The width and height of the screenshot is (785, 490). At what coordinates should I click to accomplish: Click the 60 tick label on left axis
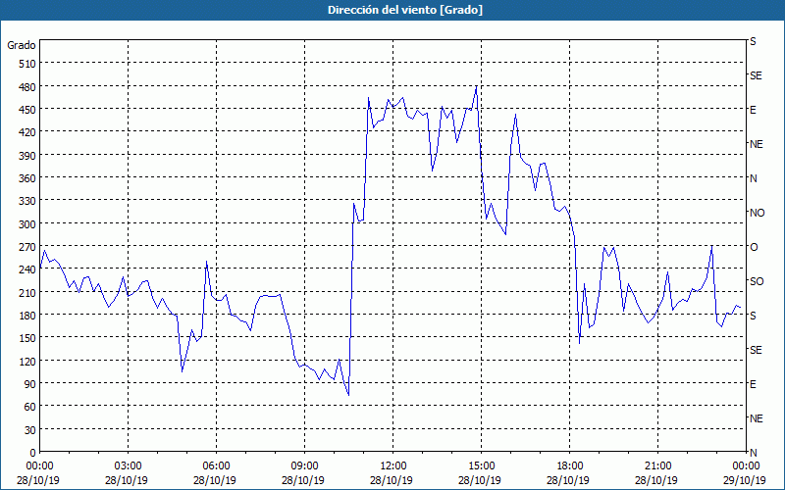point(30,407)
